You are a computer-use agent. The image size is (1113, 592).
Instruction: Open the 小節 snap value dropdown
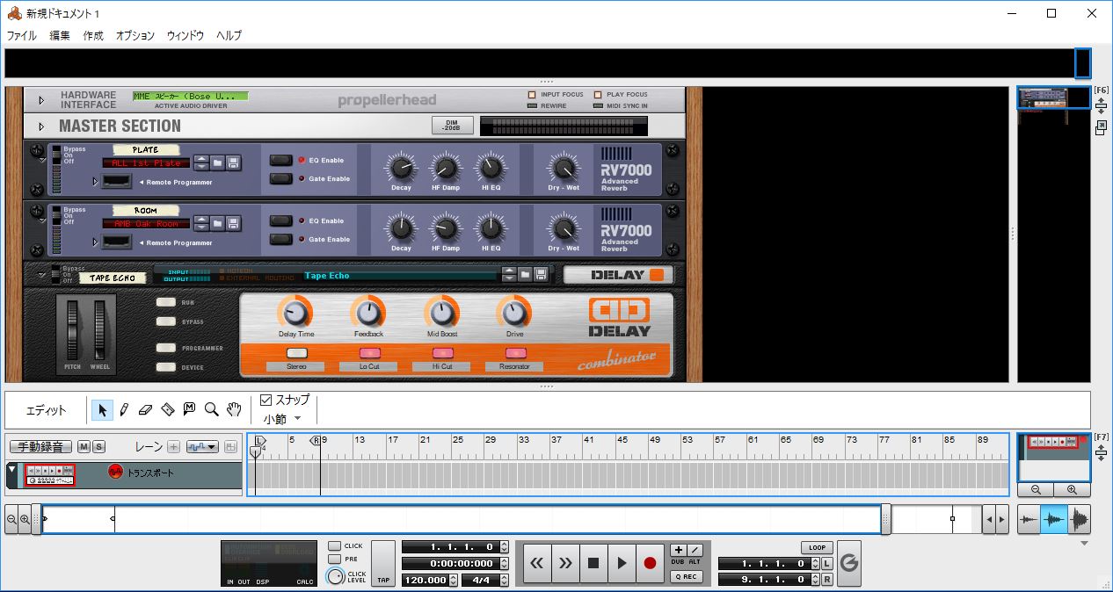(282, 419)
